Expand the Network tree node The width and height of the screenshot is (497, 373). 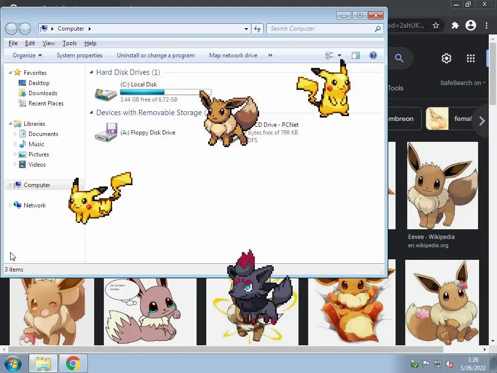coord(10,205)
